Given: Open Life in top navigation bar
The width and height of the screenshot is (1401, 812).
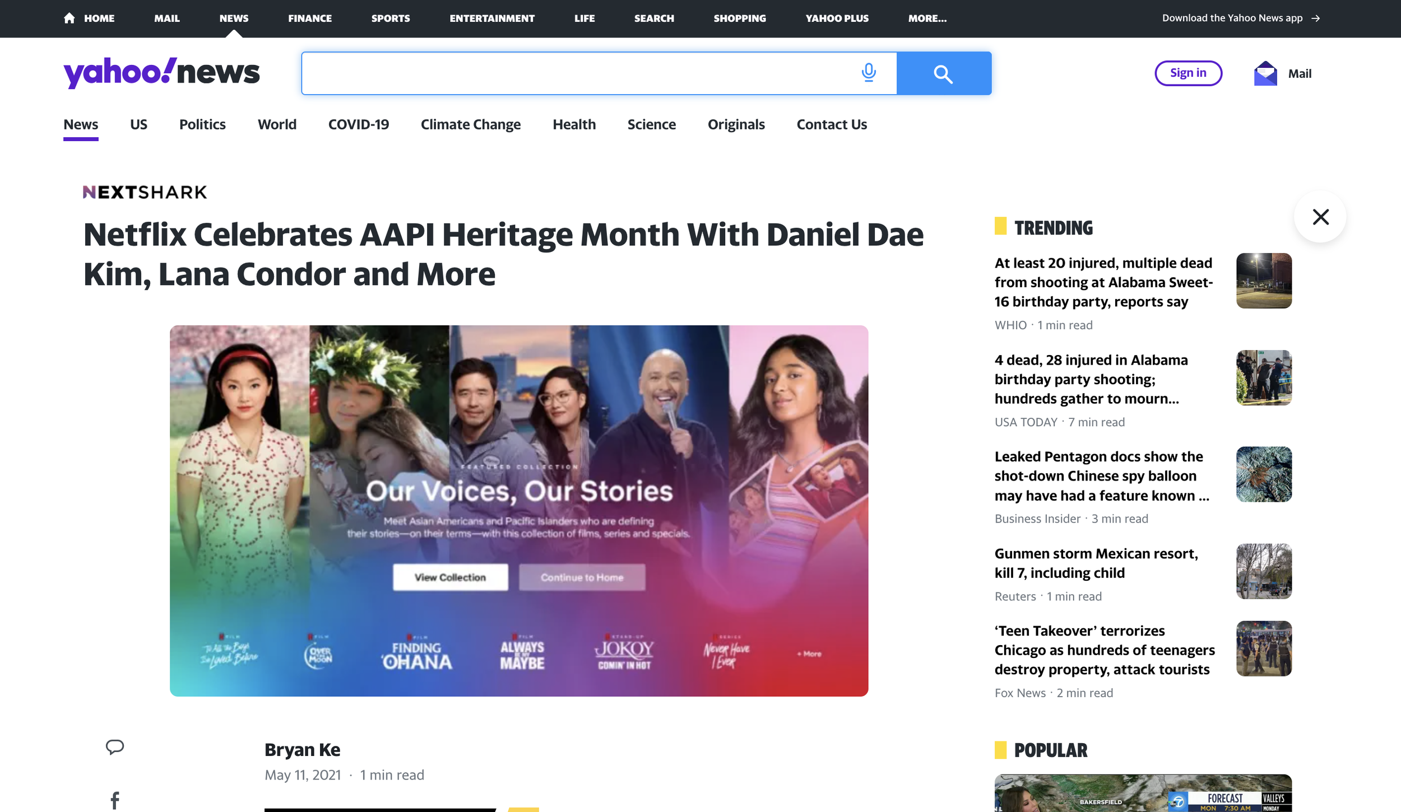Looking at the screenshot, I should [x=584, y=18].
